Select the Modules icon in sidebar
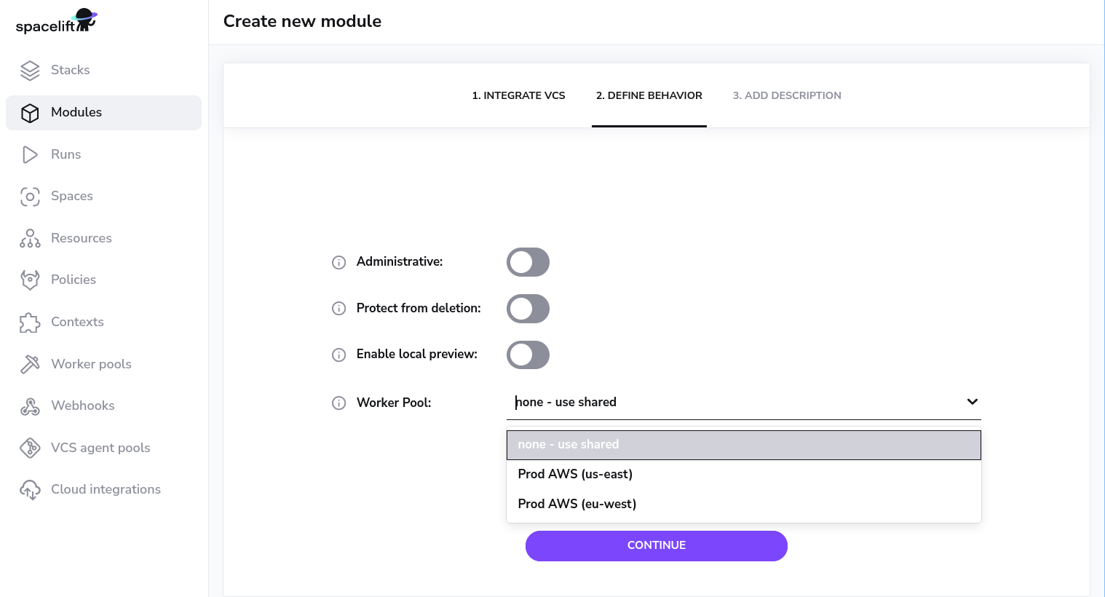Image resolution: width=1105 pixels, height=597 pixels. pyautogui.click(x=30, y=113)
